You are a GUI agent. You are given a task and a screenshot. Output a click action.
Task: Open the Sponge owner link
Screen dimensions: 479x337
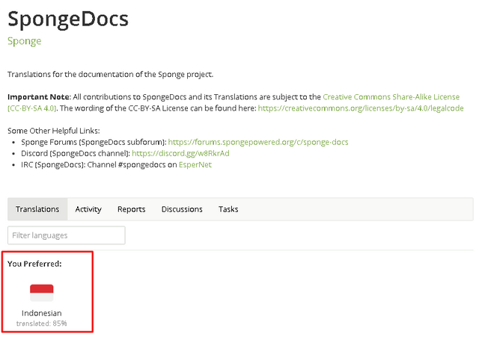click(25, 41)
